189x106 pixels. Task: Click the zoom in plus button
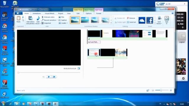(x=171, y=90)
